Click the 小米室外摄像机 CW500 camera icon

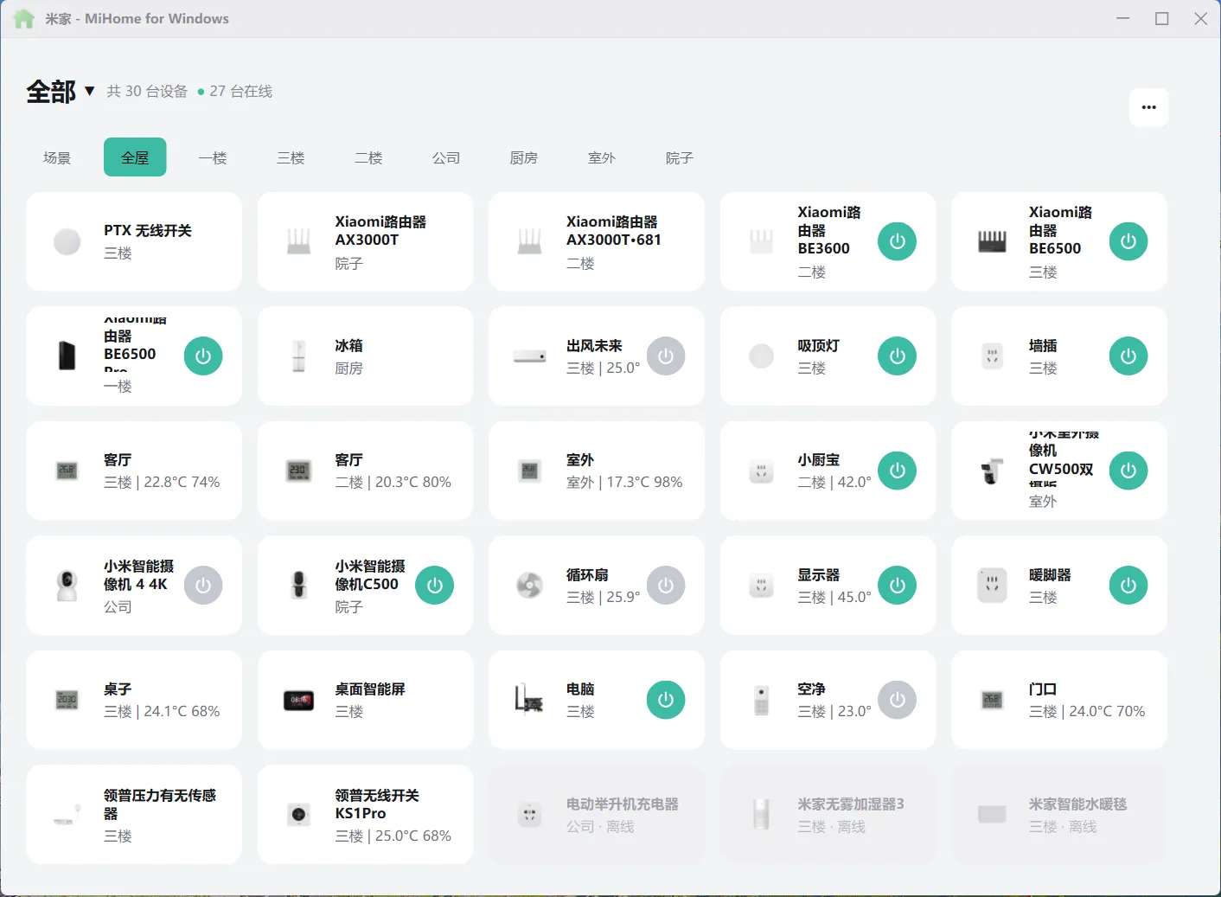pyautogui.click(x=993, y=471)
